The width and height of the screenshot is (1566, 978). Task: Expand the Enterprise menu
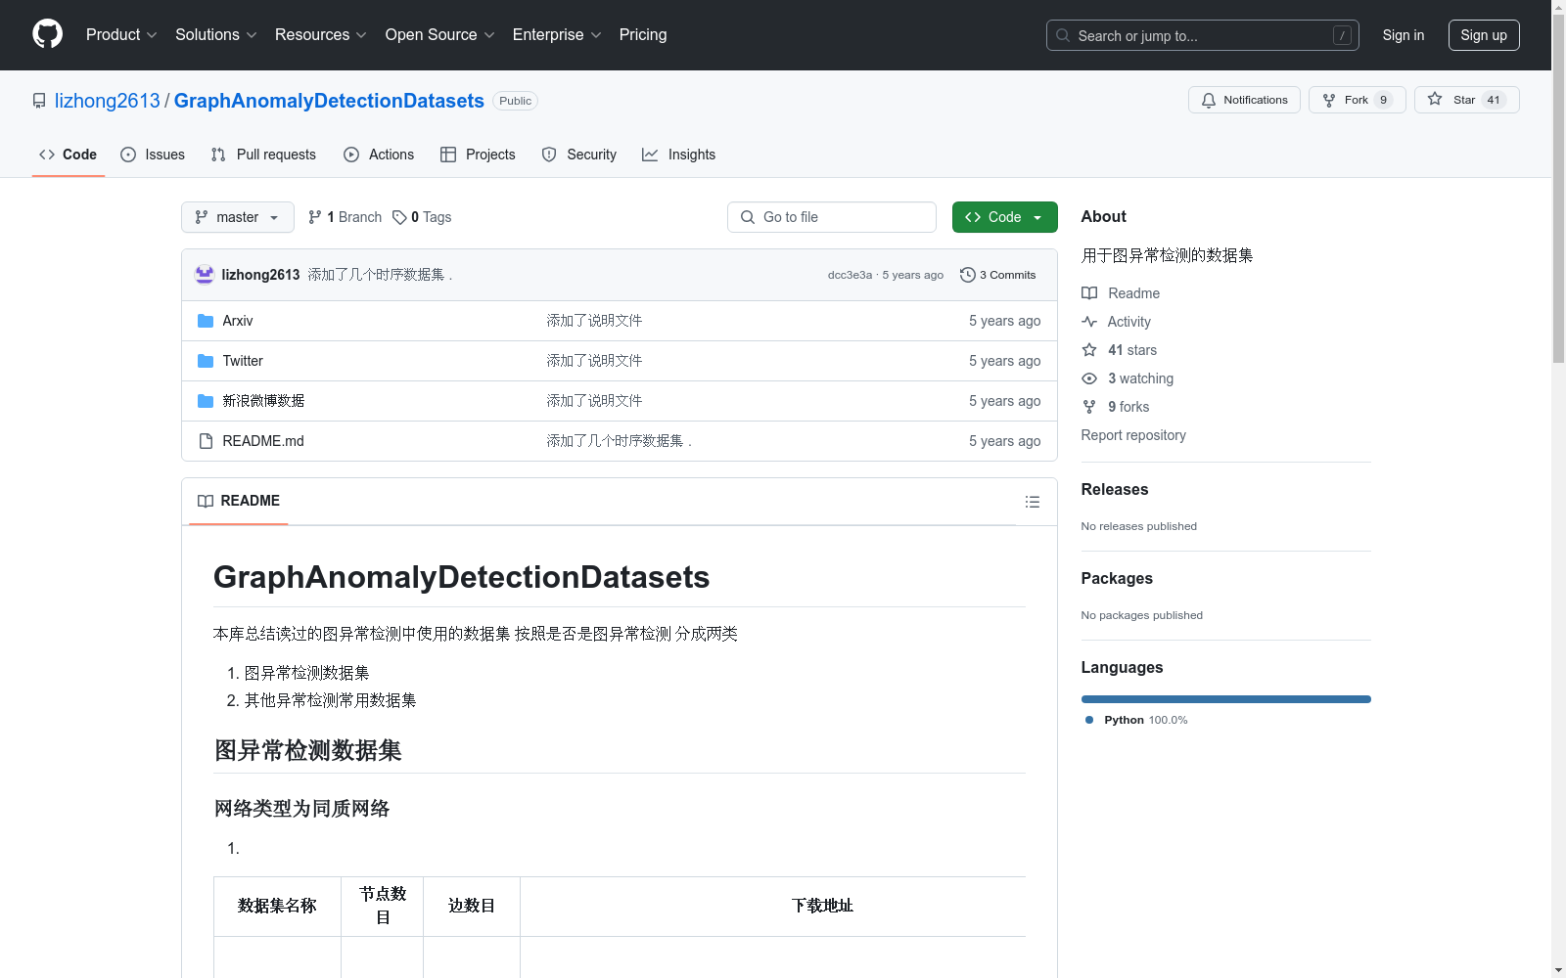557,34
